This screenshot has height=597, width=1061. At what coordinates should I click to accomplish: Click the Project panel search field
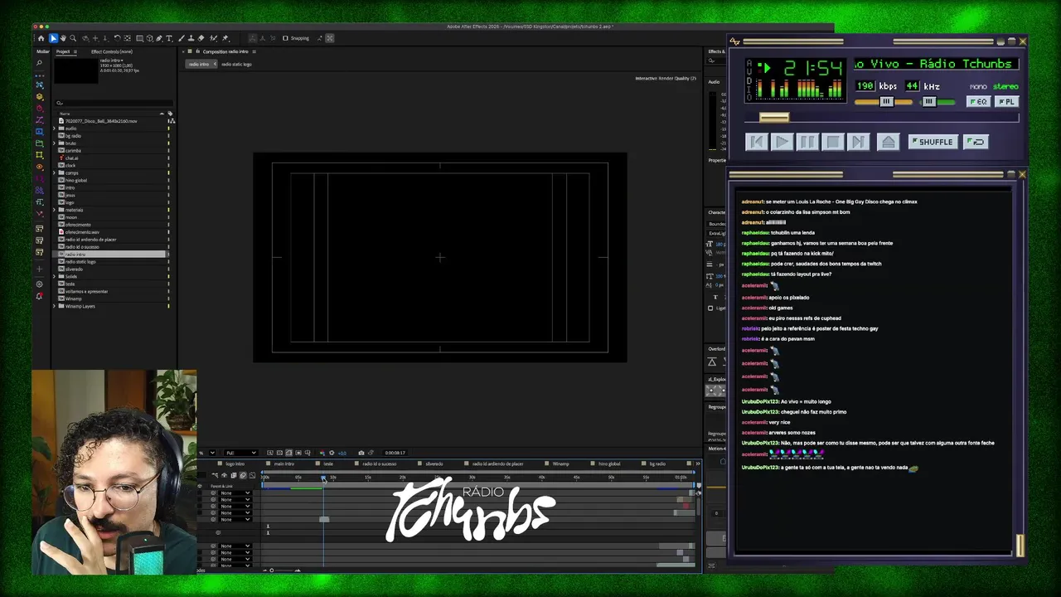click(112, 103)
